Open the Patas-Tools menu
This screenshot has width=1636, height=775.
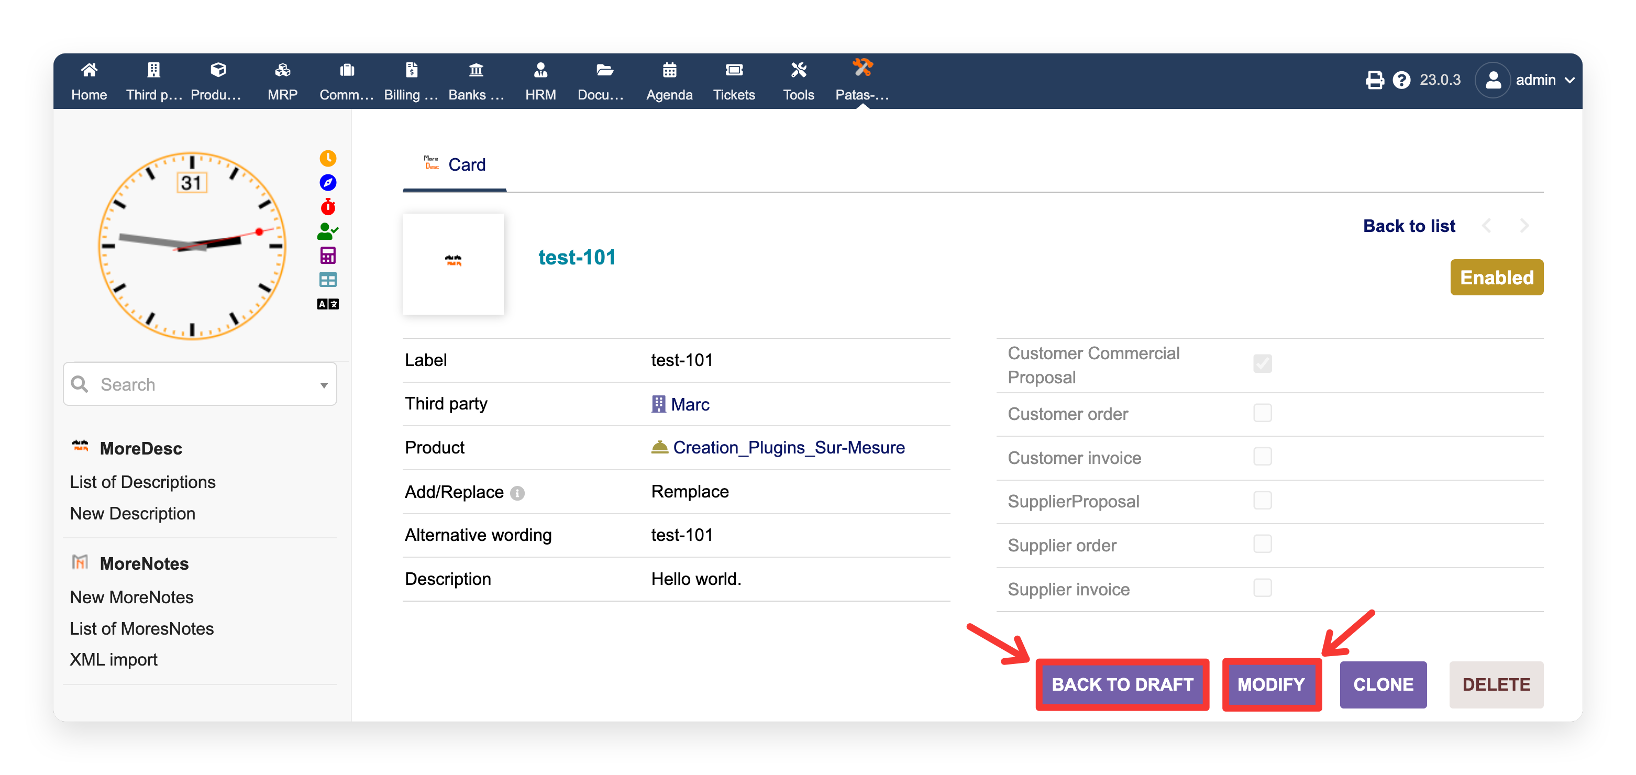(863, 81)
